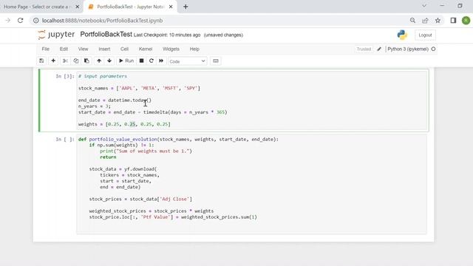This screenshot has height=266, width=473.
Task: Open the Help menu
Action: 194,49
